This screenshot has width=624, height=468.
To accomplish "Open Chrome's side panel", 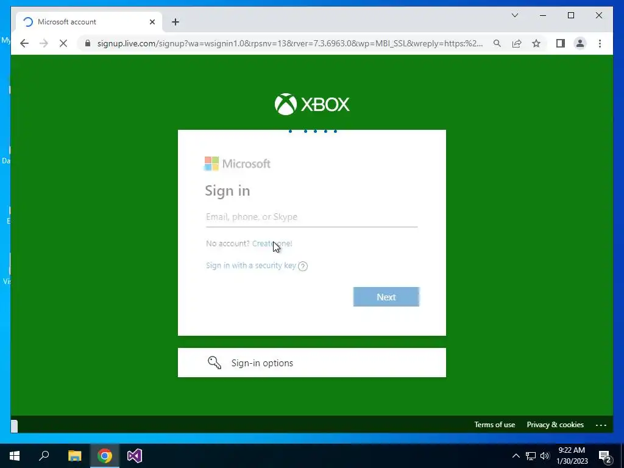I will pos(561,43).
